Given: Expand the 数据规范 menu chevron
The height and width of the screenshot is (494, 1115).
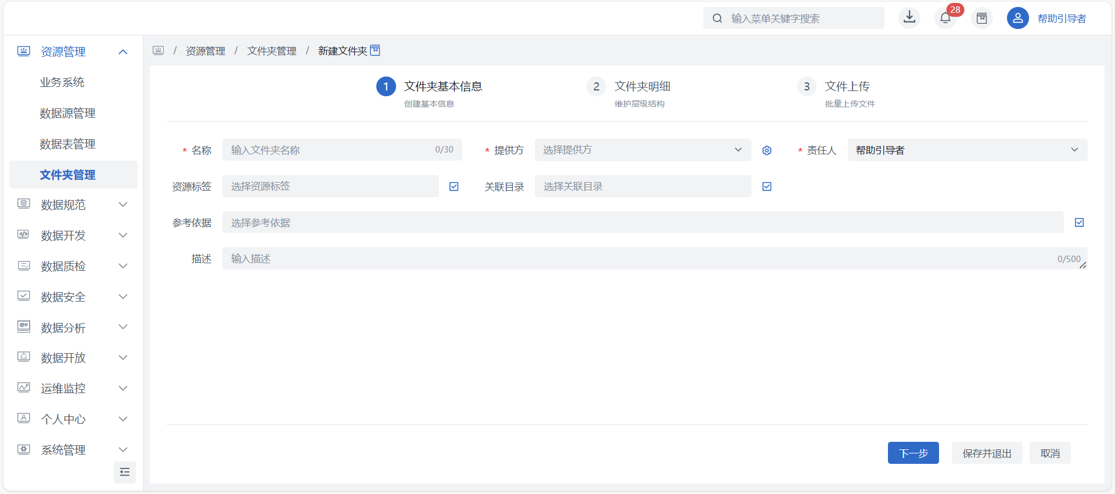Looking at the screenshot, I should [x=123, y=204].
